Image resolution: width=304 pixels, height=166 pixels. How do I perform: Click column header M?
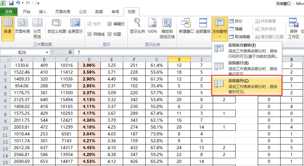(x=292, y=59)
